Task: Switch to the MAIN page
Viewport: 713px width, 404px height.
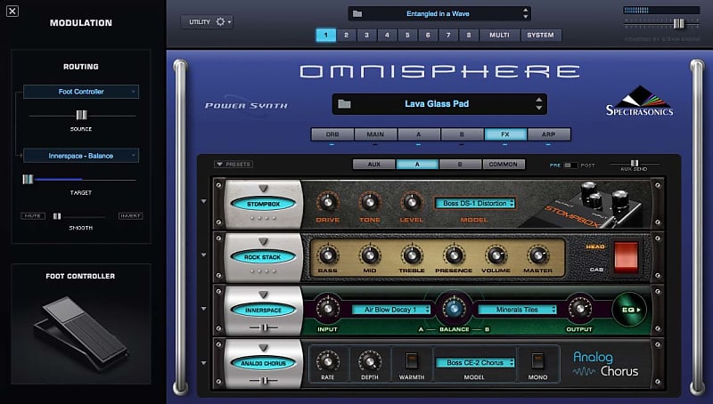Action: [375, 134]
